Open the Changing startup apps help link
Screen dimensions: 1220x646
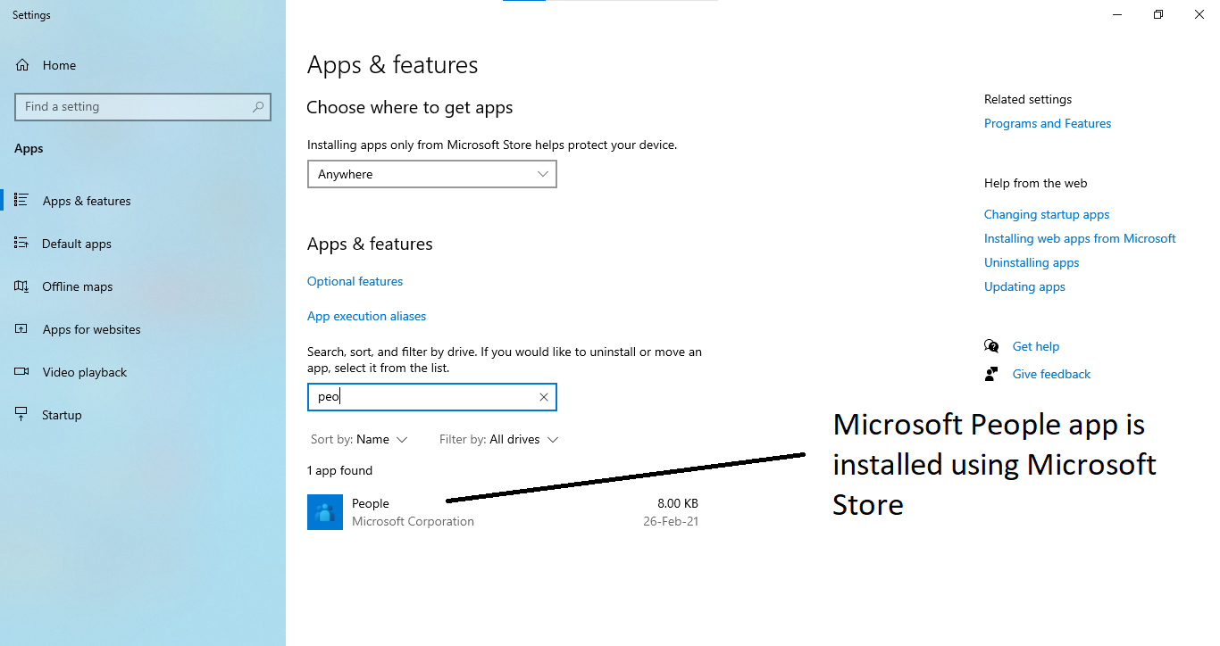(x=1047, y=214)
